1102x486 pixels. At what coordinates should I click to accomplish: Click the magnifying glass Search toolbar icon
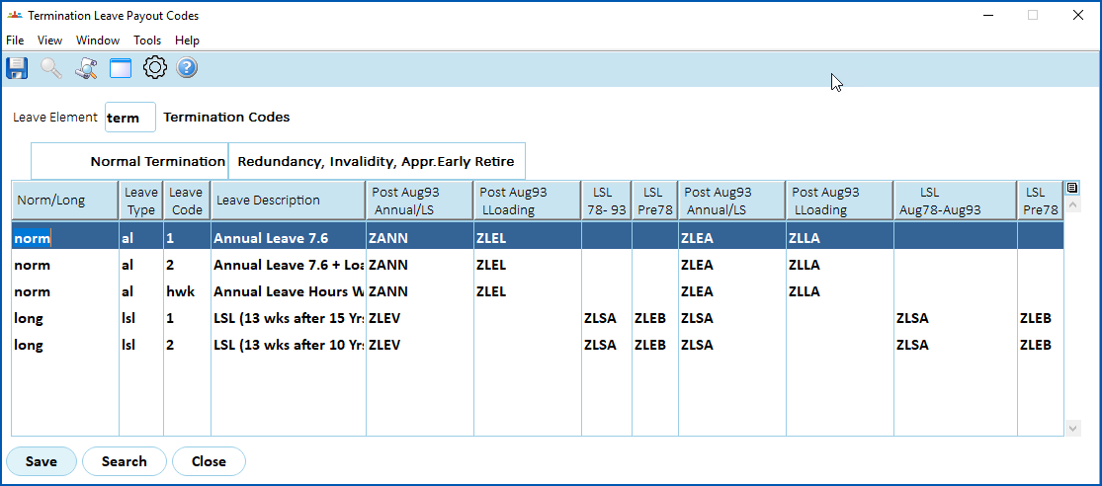(x=51, y=68)
